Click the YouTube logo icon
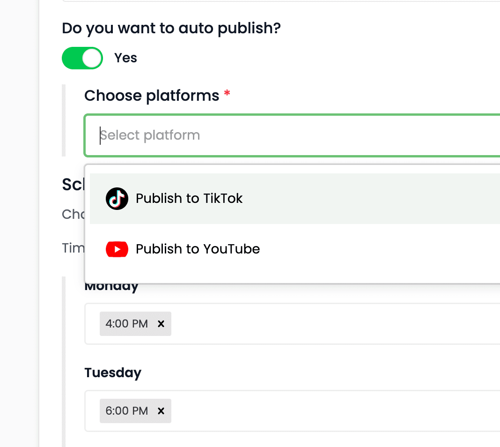 pyautogui.click(x=117, y=249)
